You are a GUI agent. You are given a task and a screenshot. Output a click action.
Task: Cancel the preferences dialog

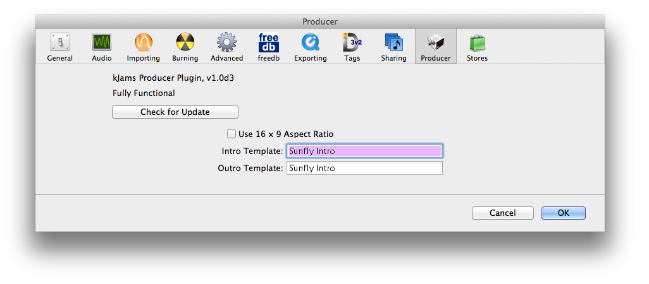coord(502,213)
